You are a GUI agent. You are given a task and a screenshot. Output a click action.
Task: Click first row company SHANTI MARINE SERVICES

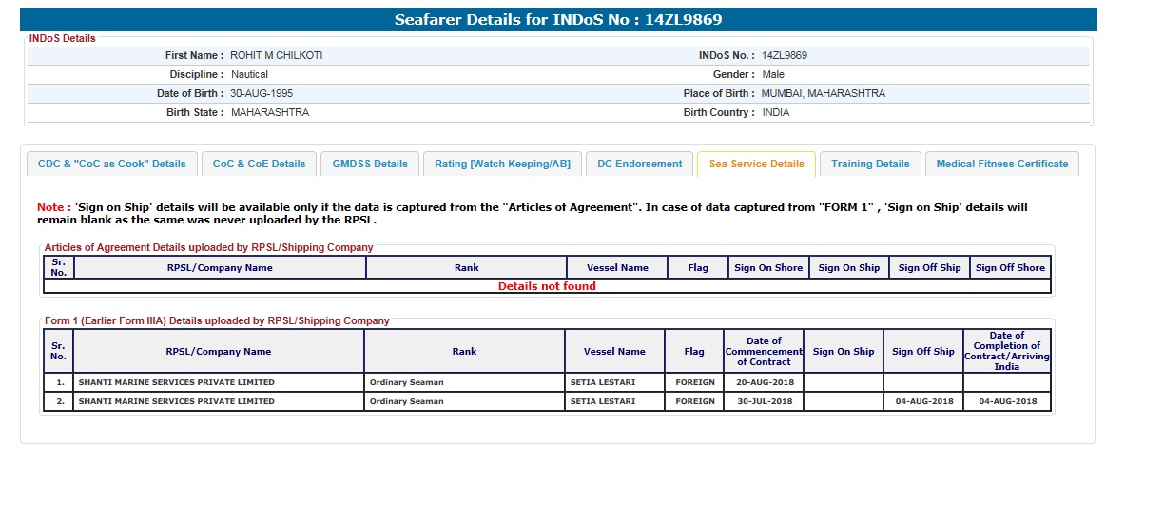point(176,382)
